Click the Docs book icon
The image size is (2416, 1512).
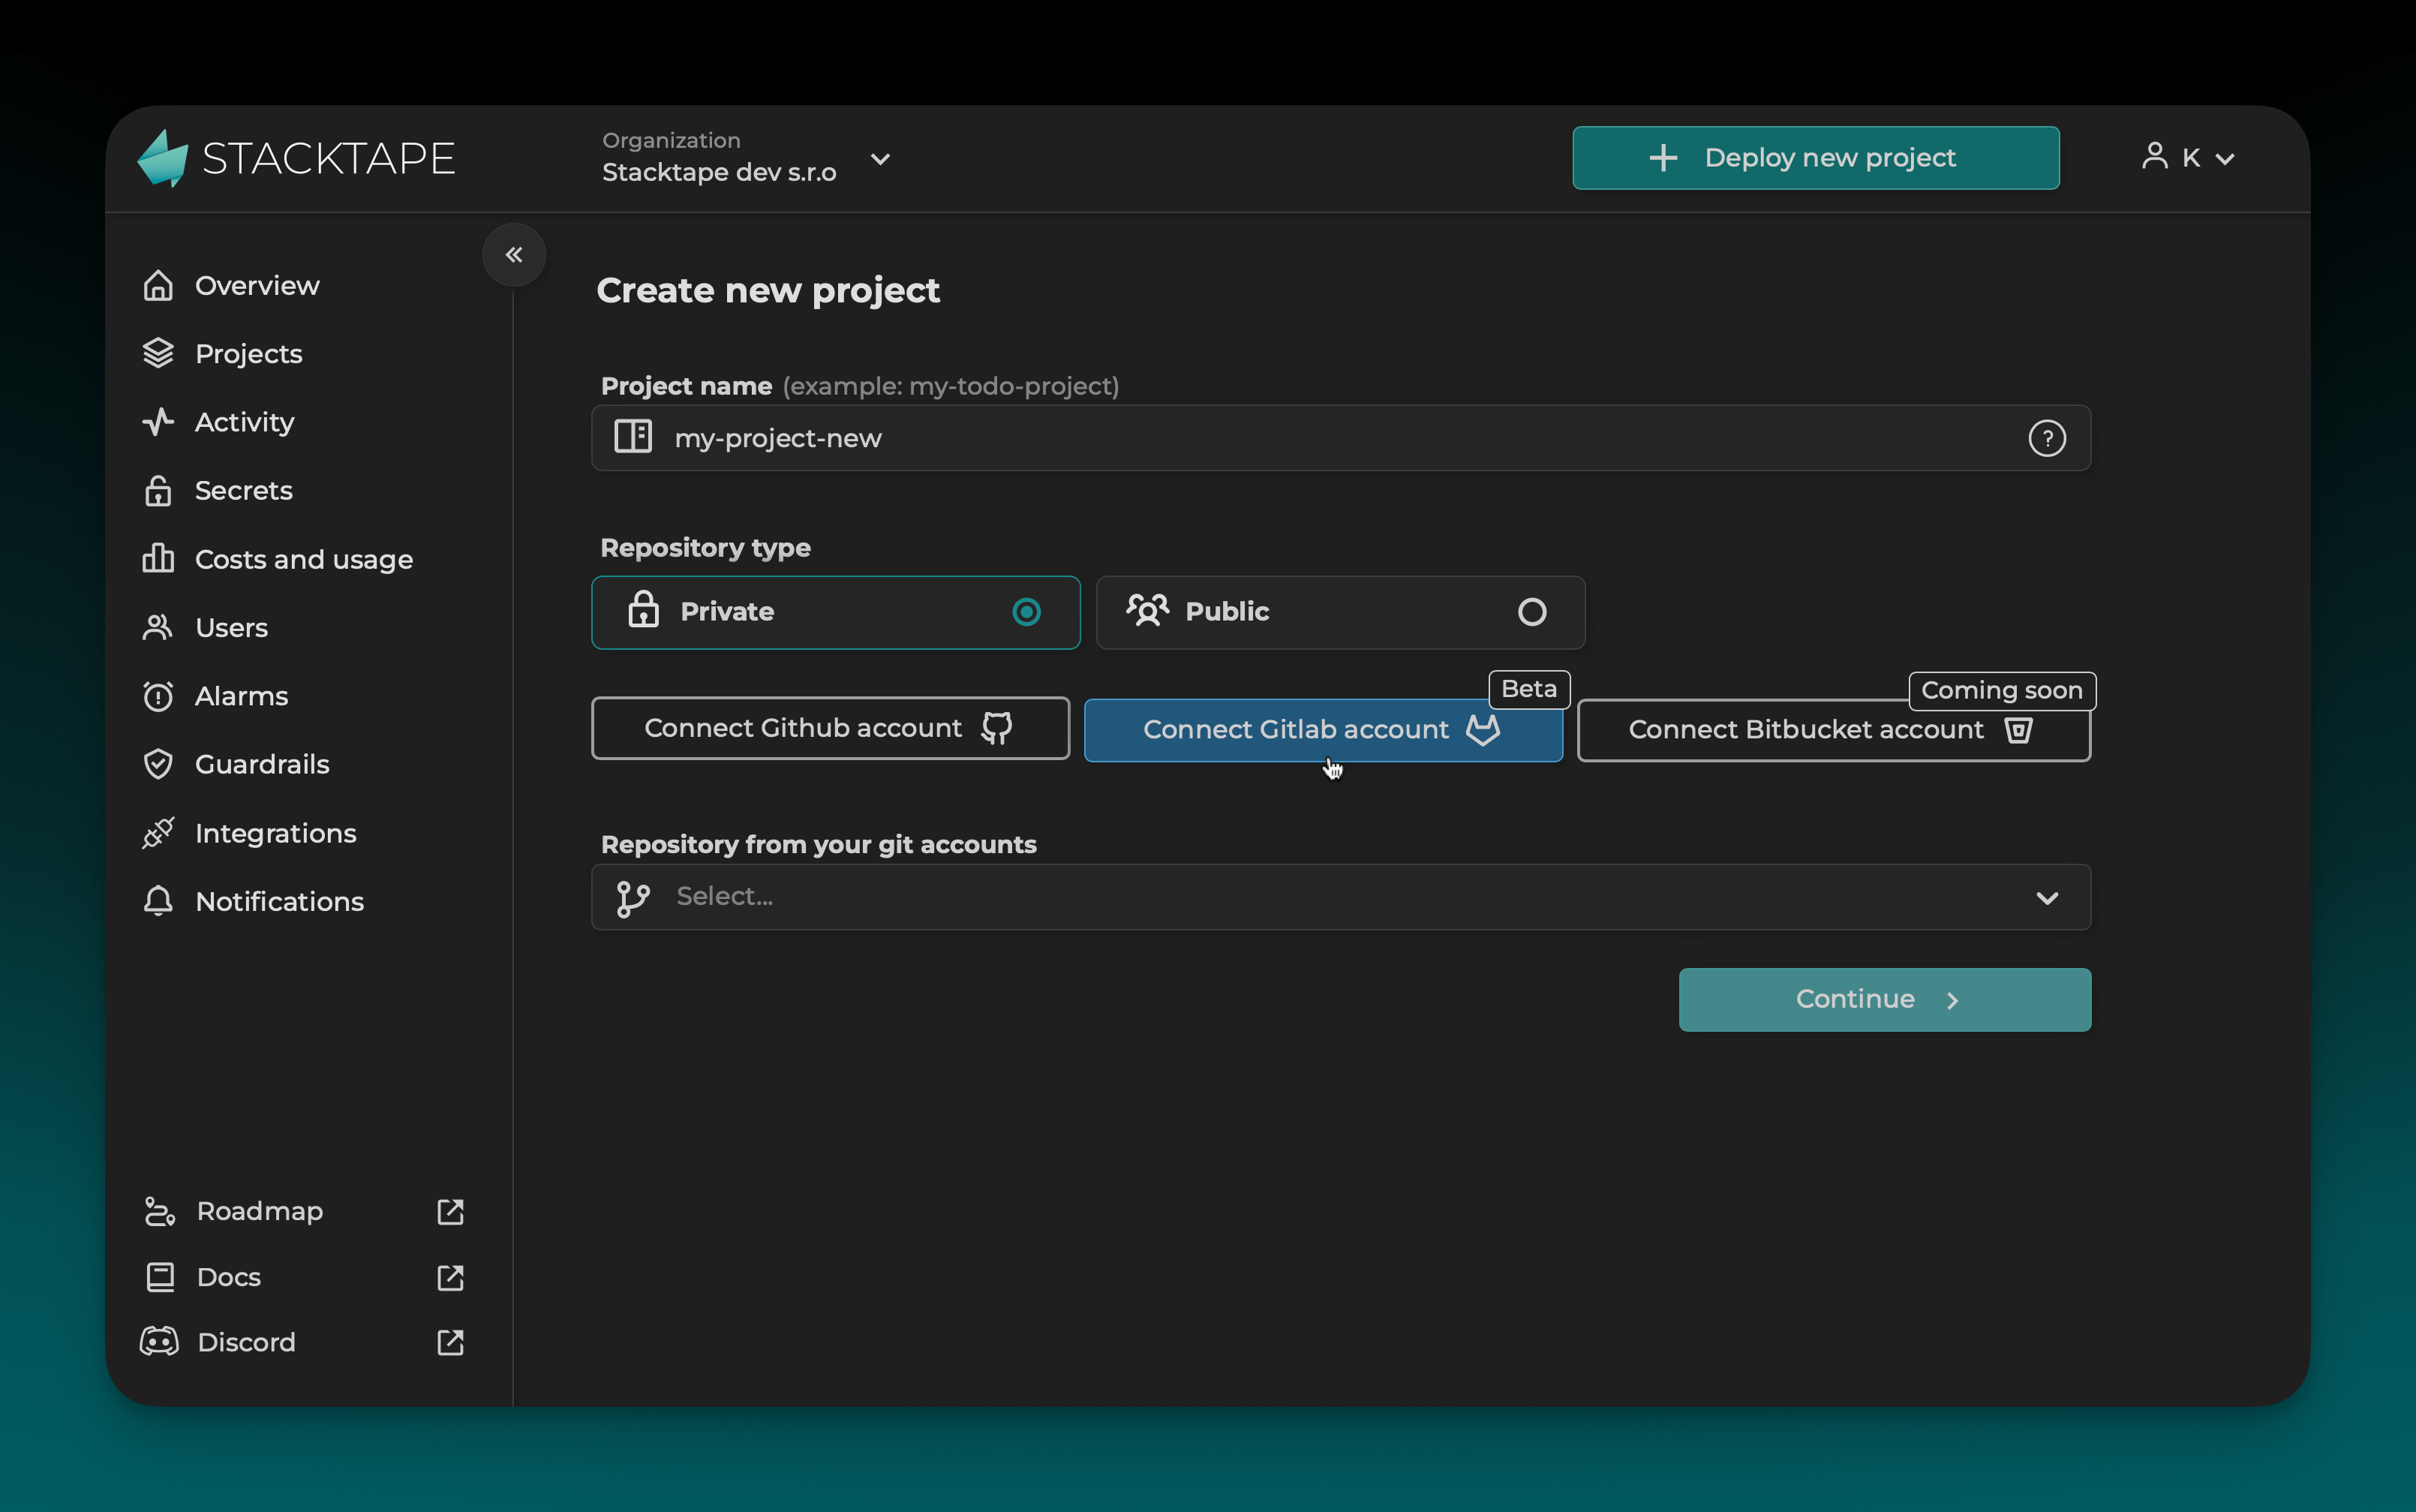pyautogui.click(x=160, y=1277)
